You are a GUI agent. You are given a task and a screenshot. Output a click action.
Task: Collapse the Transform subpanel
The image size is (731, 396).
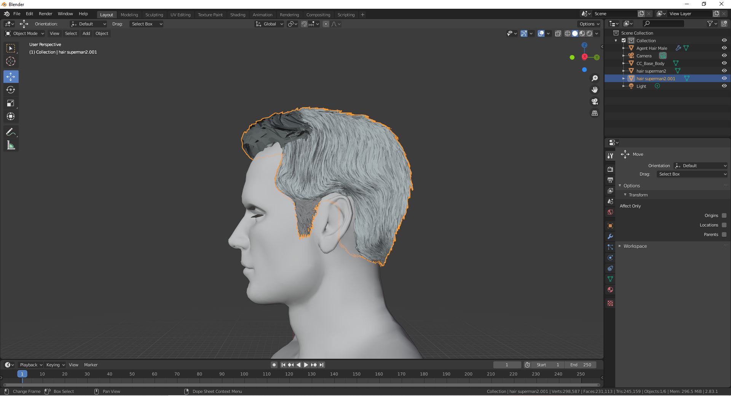(638, 195)
